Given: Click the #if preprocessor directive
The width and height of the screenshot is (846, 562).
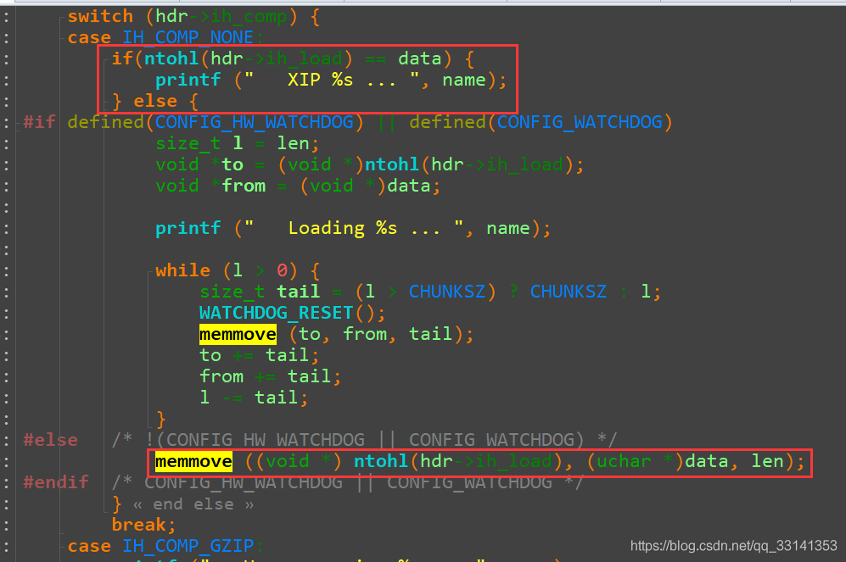Looking at the screenshot, I should tap(39, 122).
